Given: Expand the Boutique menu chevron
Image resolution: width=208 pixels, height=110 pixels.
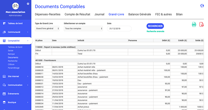Looking at the screenshot, I should [28, 102].
